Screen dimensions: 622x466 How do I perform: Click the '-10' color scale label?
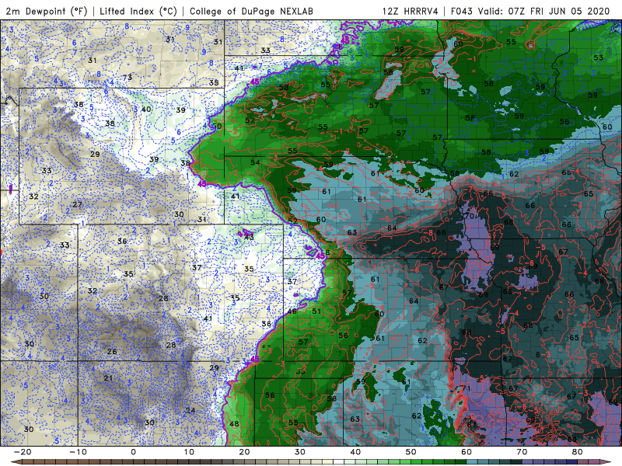tap(78, 452)
